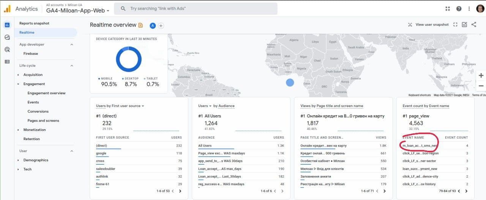
Task: Click the Google apps grid icon
Action: pyautogui.click(x=448, y=9)
